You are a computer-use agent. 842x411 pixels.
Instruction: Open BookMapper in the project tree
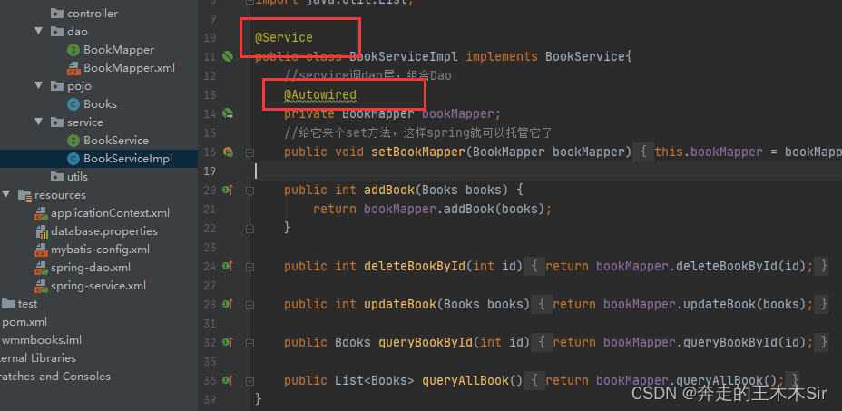119,50
